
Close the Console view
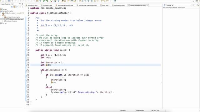click(x=172, y=5)
